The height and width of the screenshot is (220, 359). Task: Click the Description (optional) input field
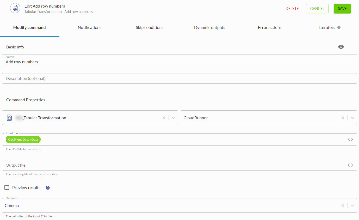(179, 78)
